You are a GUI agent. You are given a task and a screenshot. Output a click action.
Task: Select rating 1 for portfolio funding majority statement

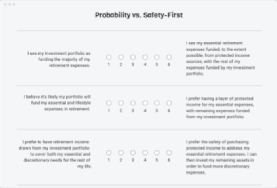pos(109,57)
